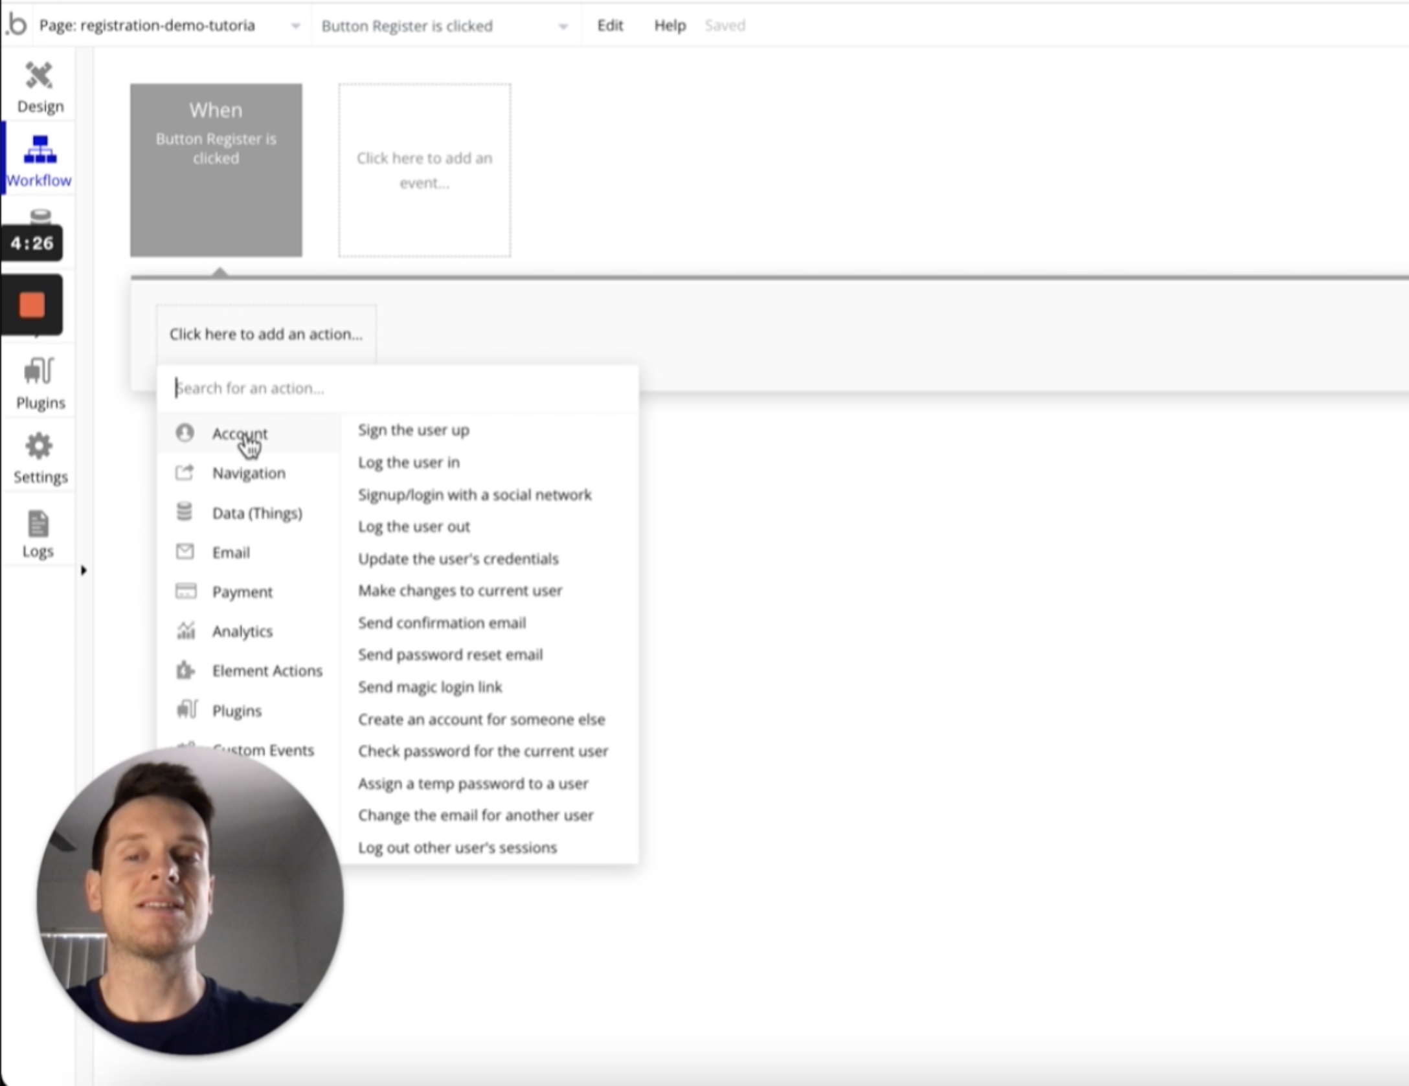Open the Settings gear icon
Screen dimensions: 1409x1086
pos(39,447)
